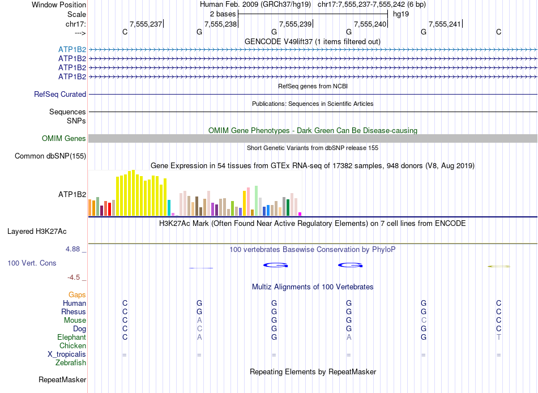The image size is (538, 393).
Task: Click the Dog species label
Action: 79,329
